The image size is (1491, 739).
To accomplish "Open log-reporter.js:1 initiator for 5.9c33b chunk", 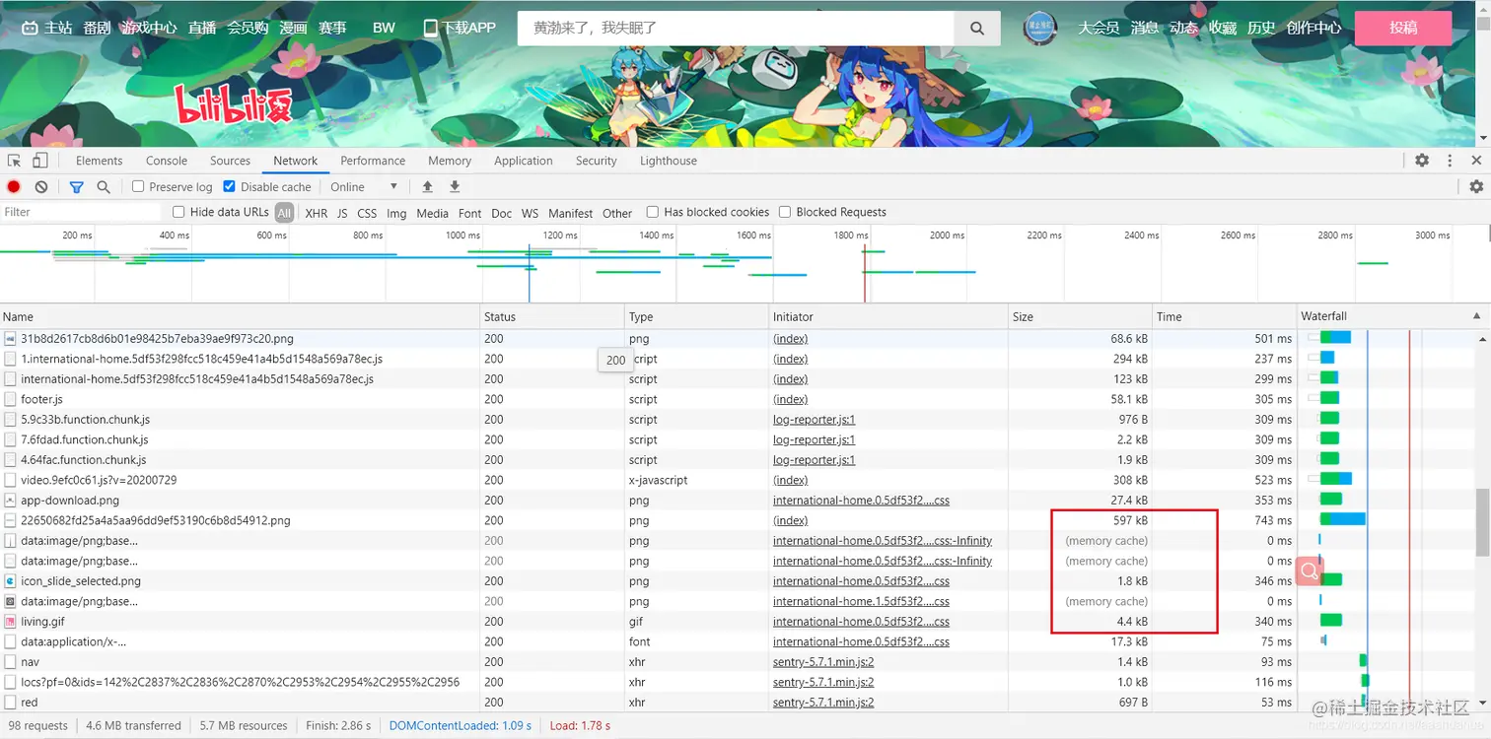I will 814,420.
